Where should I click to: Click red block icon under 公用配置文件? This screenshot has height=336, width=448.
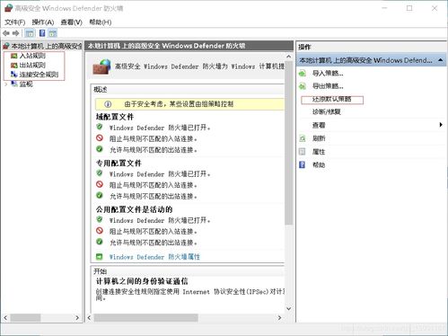click(100, 231)
